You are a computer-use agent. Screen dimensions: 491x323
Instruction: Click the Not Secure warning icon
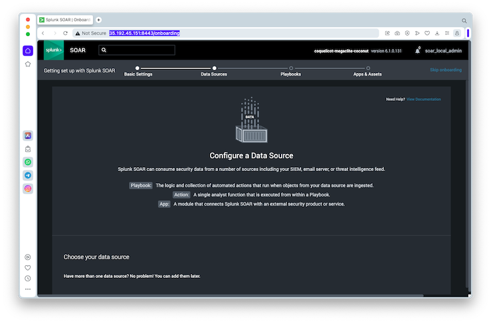coord(78,33)
